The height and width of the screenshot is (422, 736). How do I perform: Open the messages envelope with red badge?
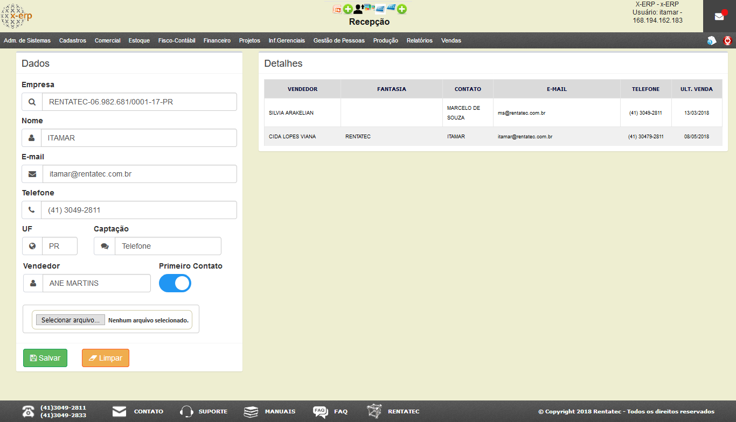pos(719,16)
